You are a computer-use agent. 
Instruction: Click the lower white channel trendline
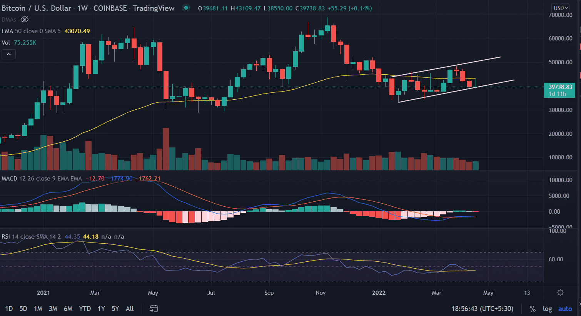[x=456, y=91]
